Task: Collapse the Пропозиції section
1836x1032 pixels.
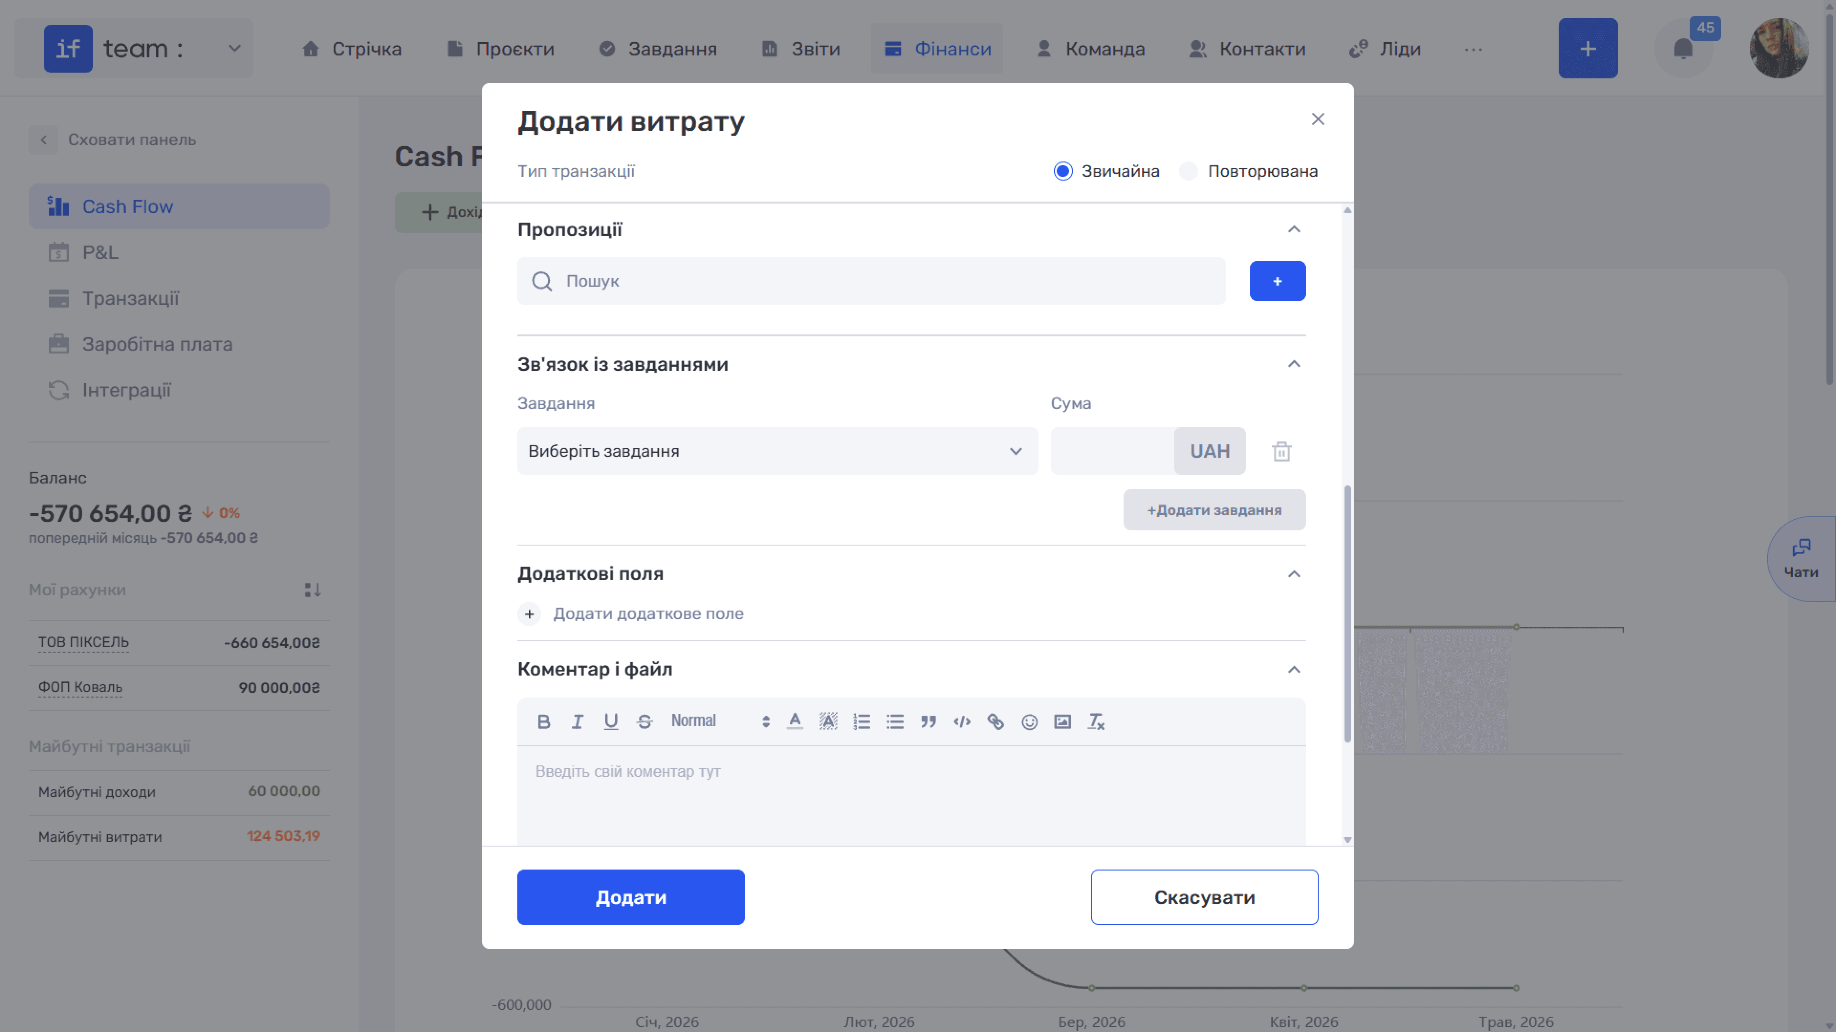Action: point(1294,229)
